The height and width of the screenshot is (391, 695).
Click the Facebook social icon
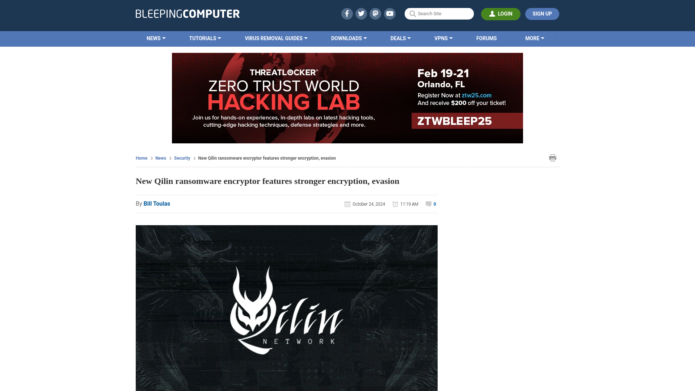coord(347,13)
